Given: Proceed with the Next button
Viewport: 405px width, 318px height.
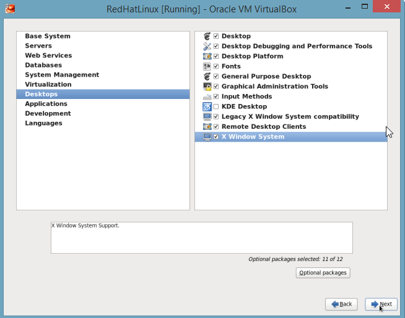Looking at the screenshot, I should click(381, 304).
